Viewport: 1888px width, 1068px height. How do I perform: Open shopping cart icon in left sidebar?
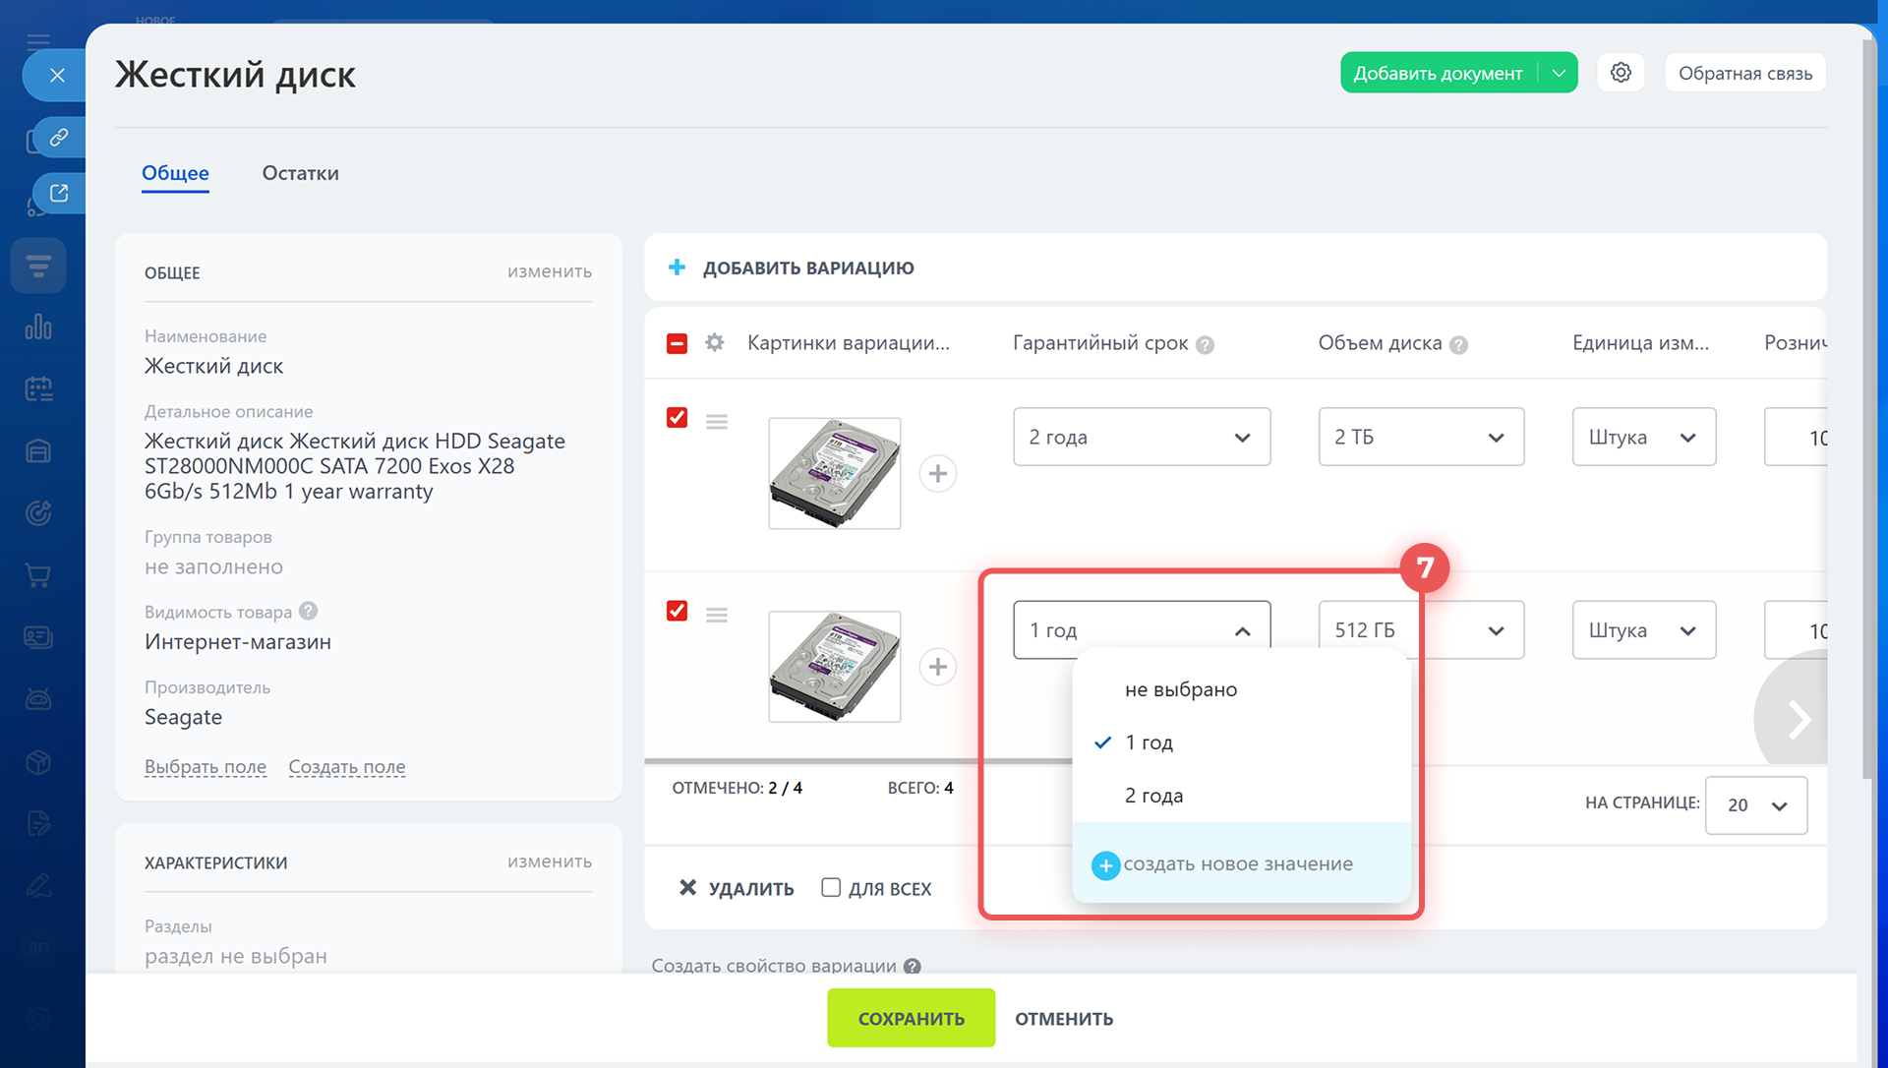[38, 575]
